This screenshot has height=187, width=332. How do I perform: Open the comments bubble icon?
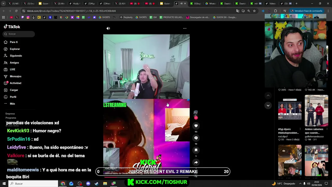tap(196, 138)
